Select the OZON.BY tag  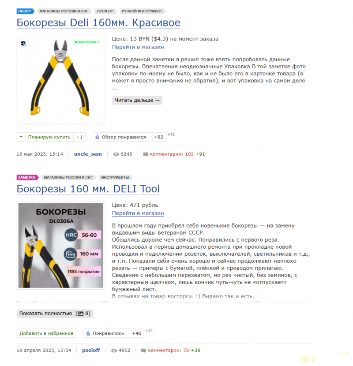105,11
